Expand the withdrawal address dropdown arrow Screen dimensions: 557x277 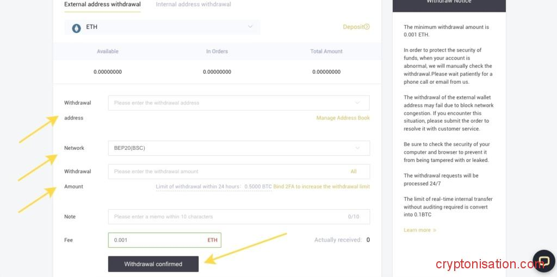(x=357, y=103)
